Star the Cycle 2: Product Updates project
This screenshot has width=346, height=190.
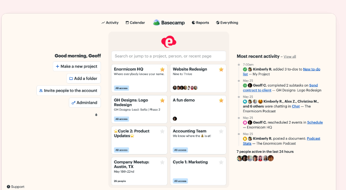coord(162,131)
